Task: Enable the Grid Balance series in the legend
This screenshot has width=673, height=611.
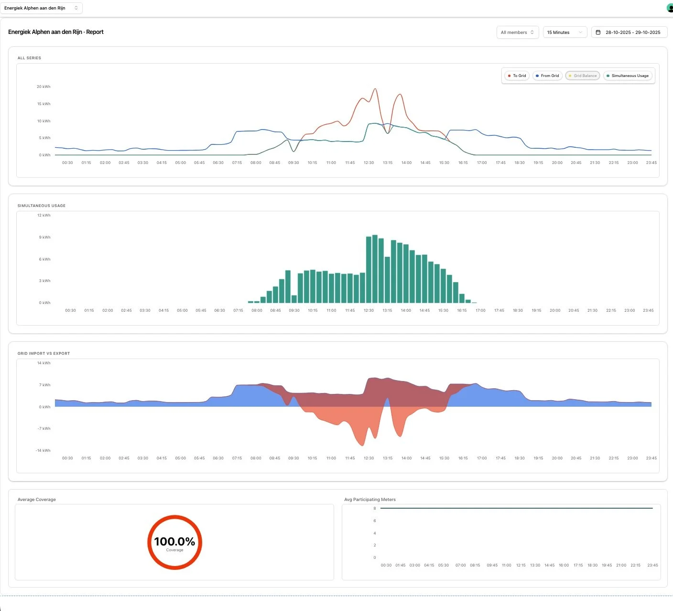Action: [583, 76]
